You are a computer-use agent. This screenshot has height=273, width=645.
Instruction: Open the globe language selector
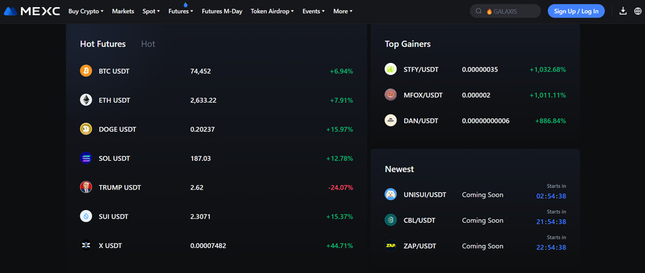638,11
